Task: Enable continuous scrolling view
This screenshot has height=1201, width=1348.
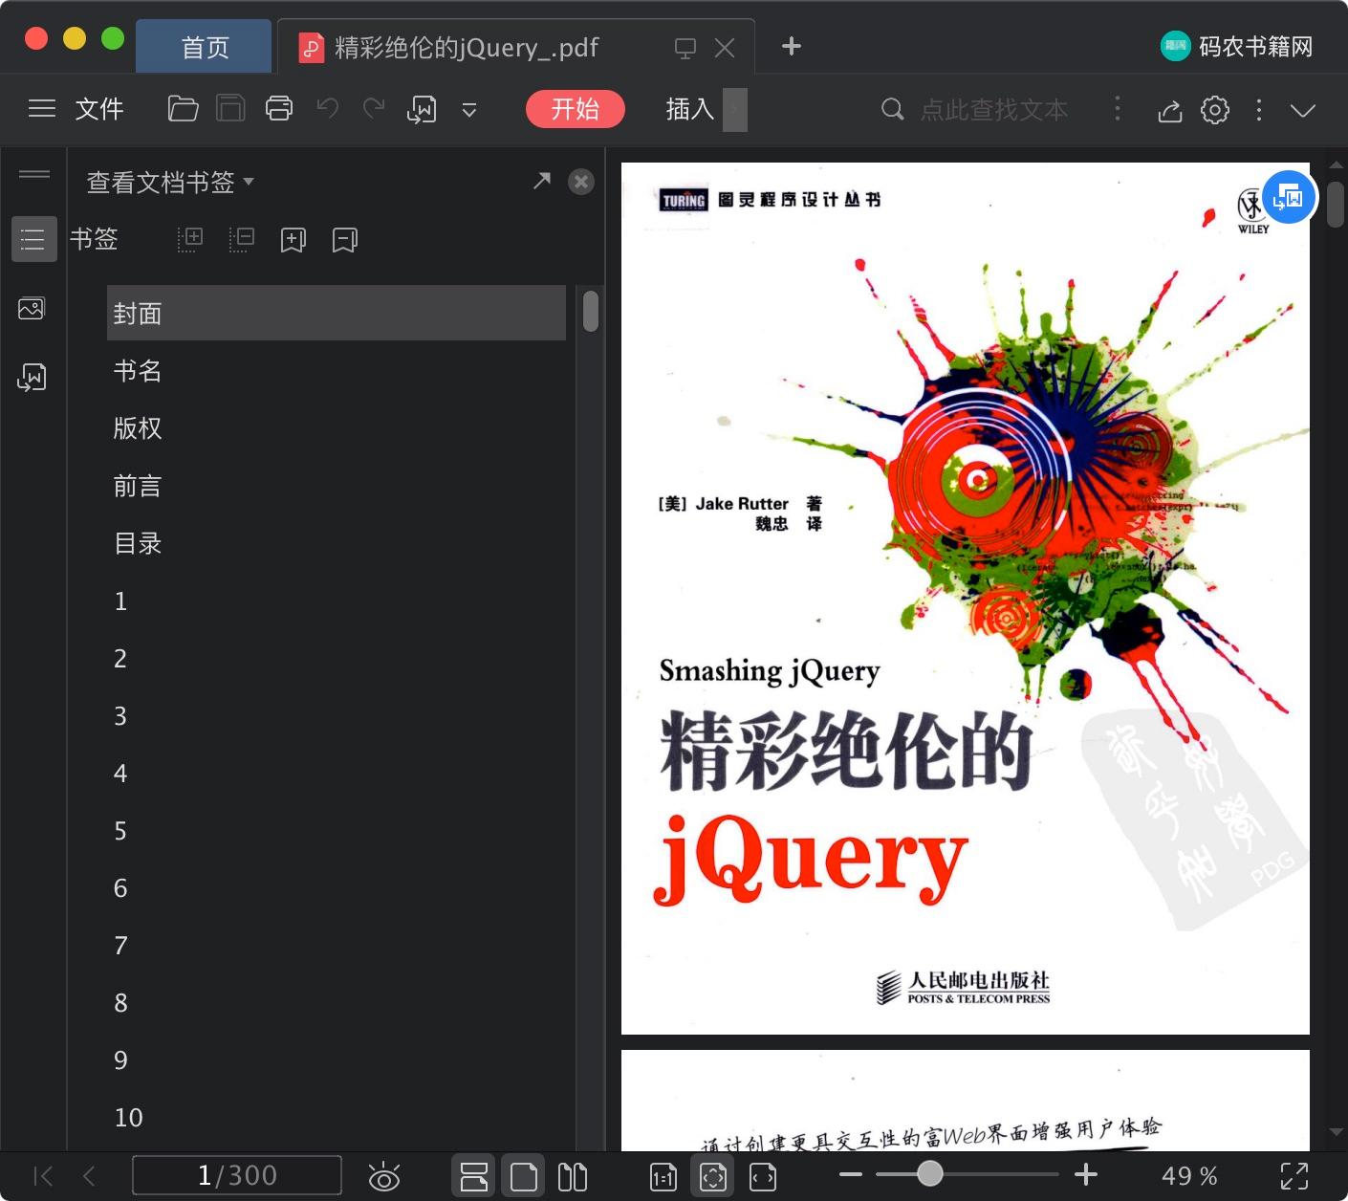Action: (474, 1175)
